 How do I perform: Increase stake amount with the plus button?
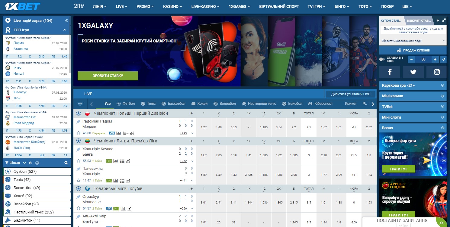[435, 59]
